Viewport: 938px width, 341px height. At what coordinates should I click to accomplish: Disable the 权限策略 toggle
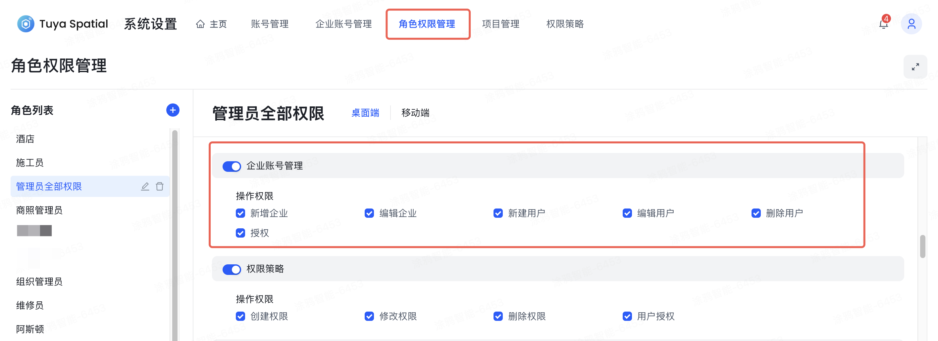pos(232,269)
